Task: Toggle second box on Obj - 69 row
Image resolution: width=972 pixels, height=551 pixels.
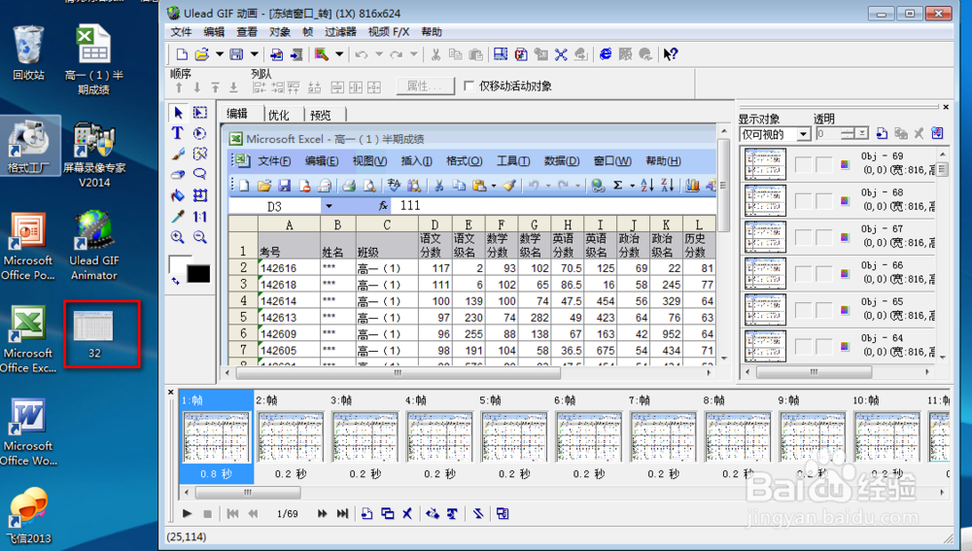Action: click(x=824, y=164)
